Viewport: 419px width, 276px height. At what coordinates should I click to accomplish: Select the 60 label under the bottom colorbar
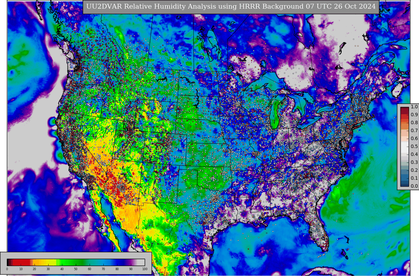pos(90,269)
